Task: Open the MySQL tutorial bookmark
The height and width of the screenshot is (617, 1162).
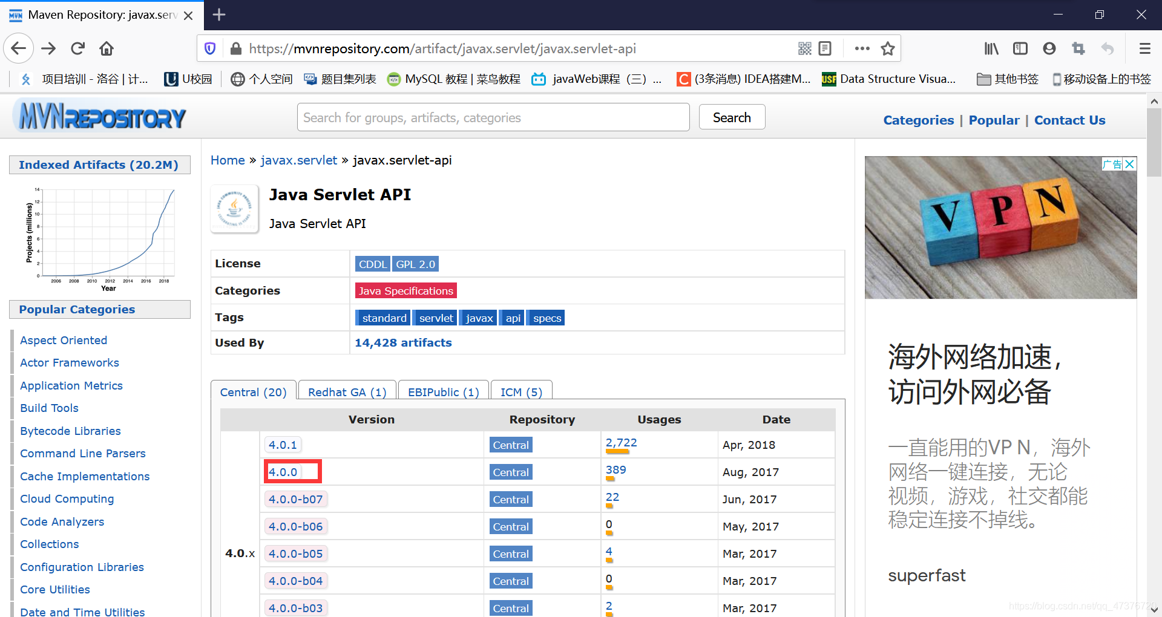Action: point(454,79)
